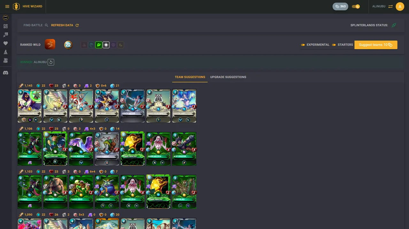Select Obsidian summoner in the 1,103 team
Viewport: 409px width, 229px height.
(x=30, y=192)
